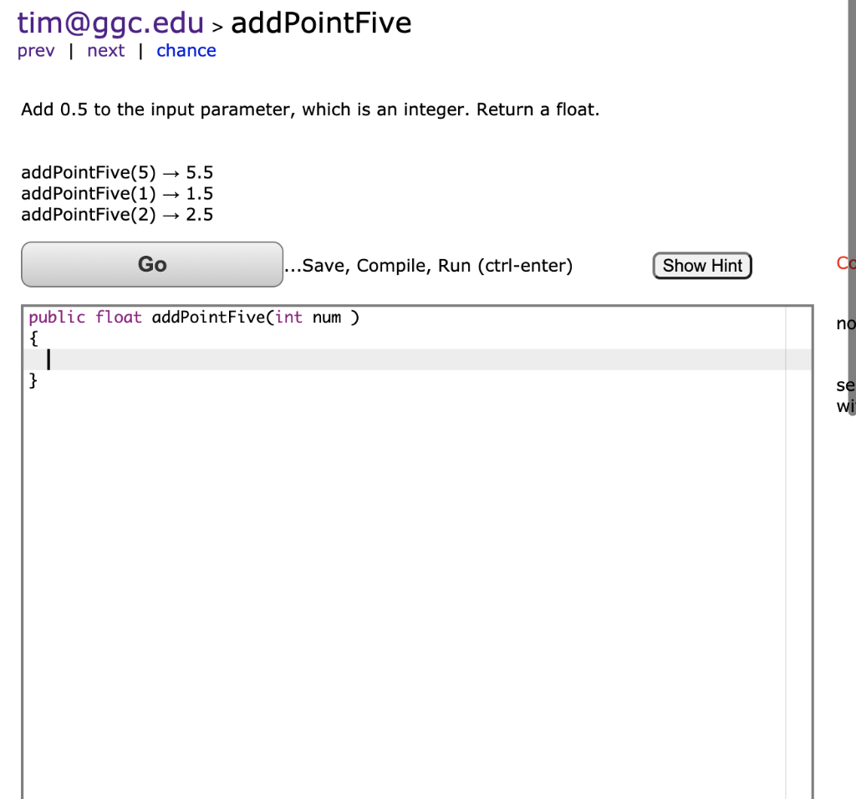Screen dimensions: 856x799
Task: Open the tim@ggc.edu account page
Action: click(110, 22)
